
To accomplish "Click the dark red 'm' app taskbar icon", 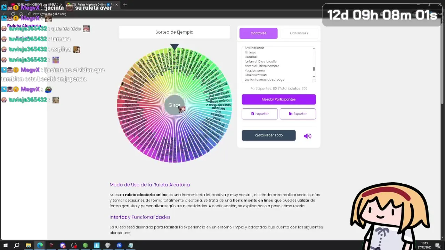I will click(51, 245).
